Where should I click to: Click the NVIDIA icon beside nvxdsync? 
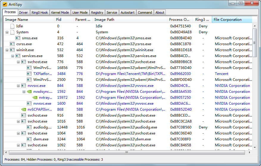coord(29,92)
